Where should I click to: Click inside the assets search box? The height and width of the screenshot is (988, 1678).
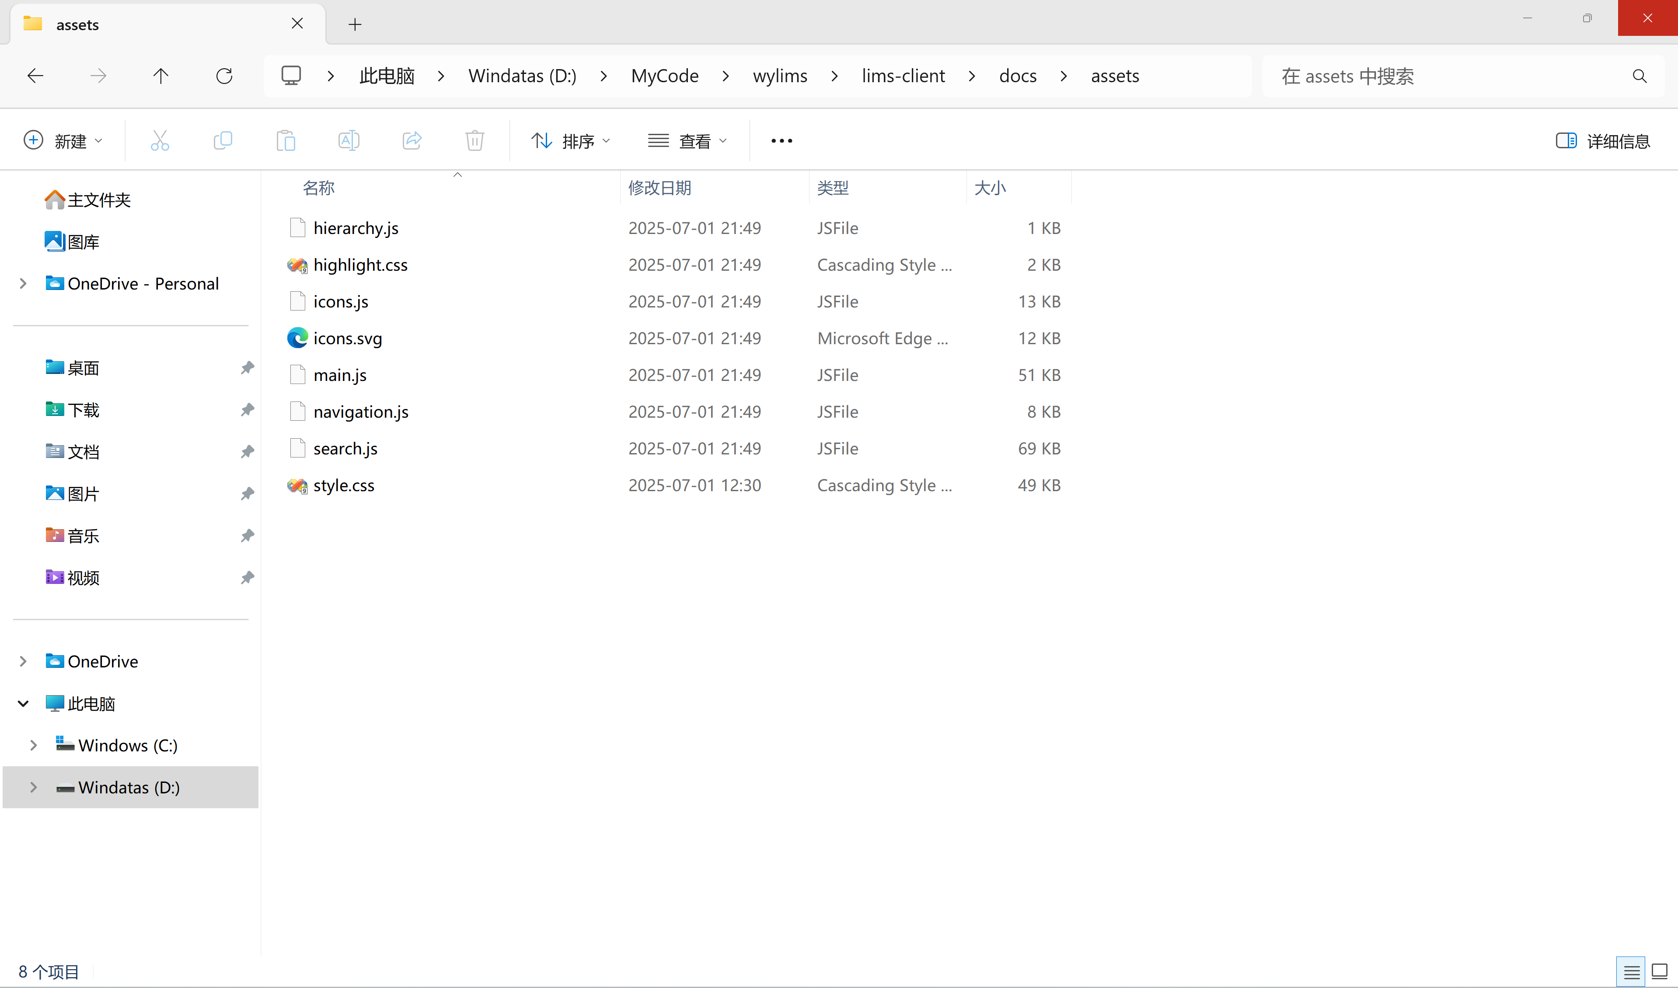coord(1399,75)
